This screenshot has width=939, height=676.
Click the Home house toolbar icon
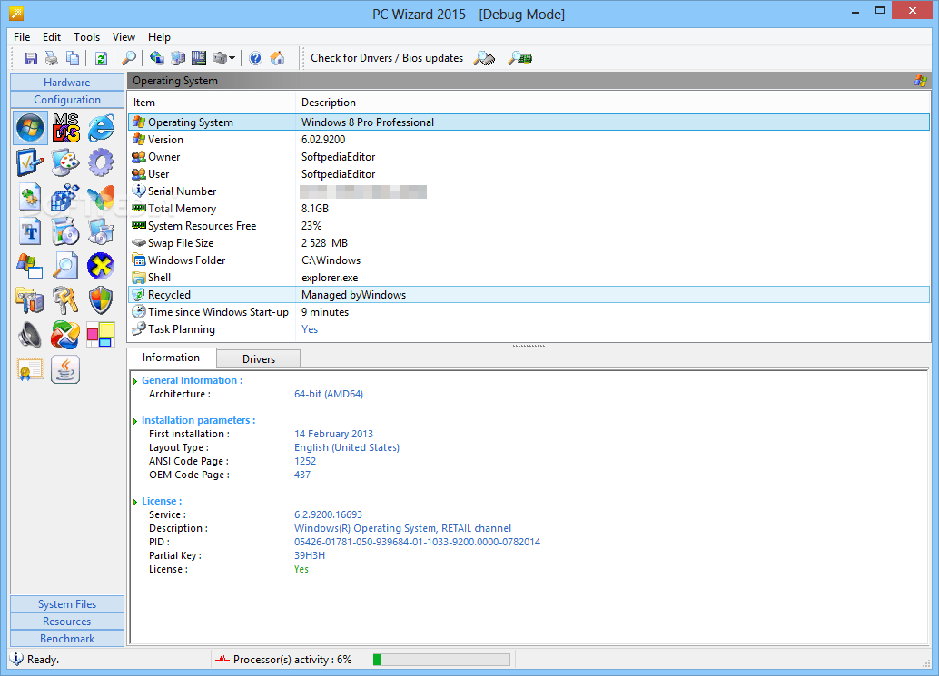(277, 58)
